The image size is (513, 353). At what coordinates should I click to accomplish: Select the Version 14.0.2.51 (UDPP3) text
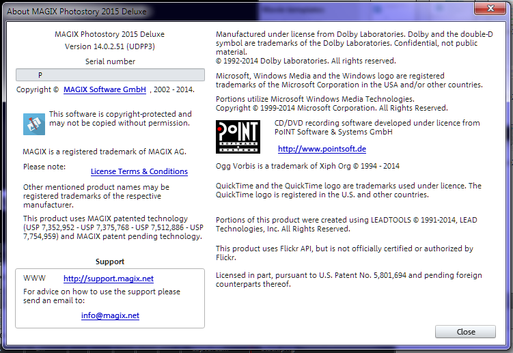click(109, 46)
